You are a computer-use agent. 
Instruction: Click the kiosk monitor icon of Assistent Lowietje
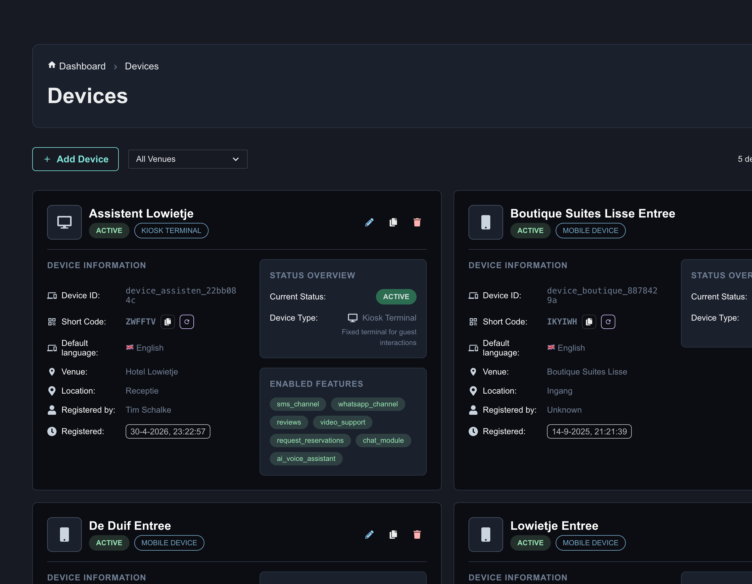click(x=64, y=222)
